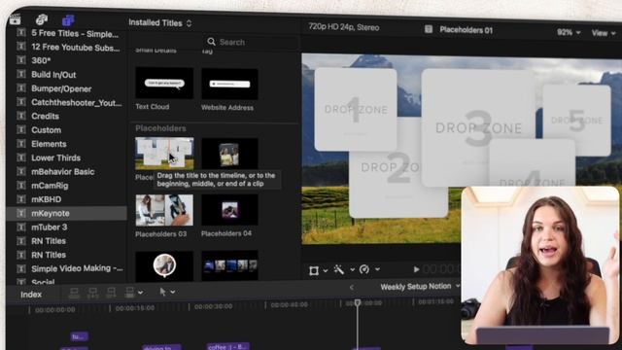Open the Photos and Audio sidebar
Screen dimensions: 622x350
click(x=42, y=19)
